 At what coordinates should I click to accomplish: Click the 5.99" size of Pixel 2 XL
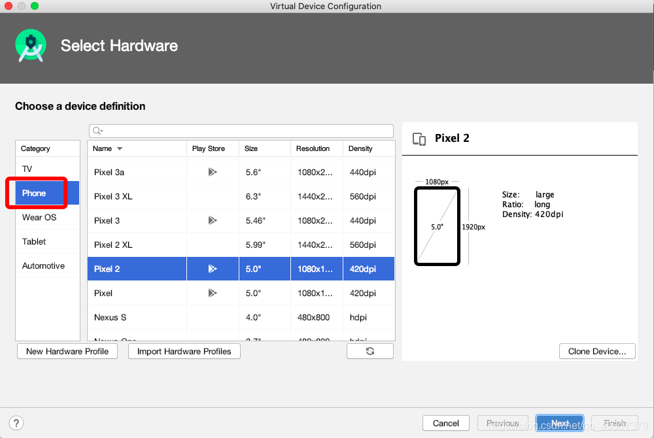(x=255, y=244)
